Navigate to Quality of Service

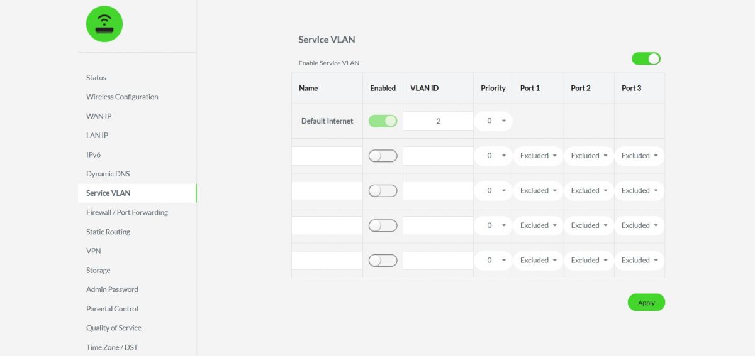tap(114, 328)
